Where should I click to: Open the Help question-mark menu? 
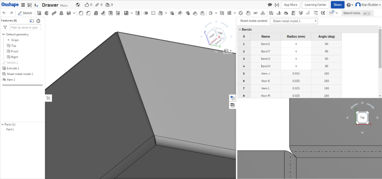[x=350, y=5]
